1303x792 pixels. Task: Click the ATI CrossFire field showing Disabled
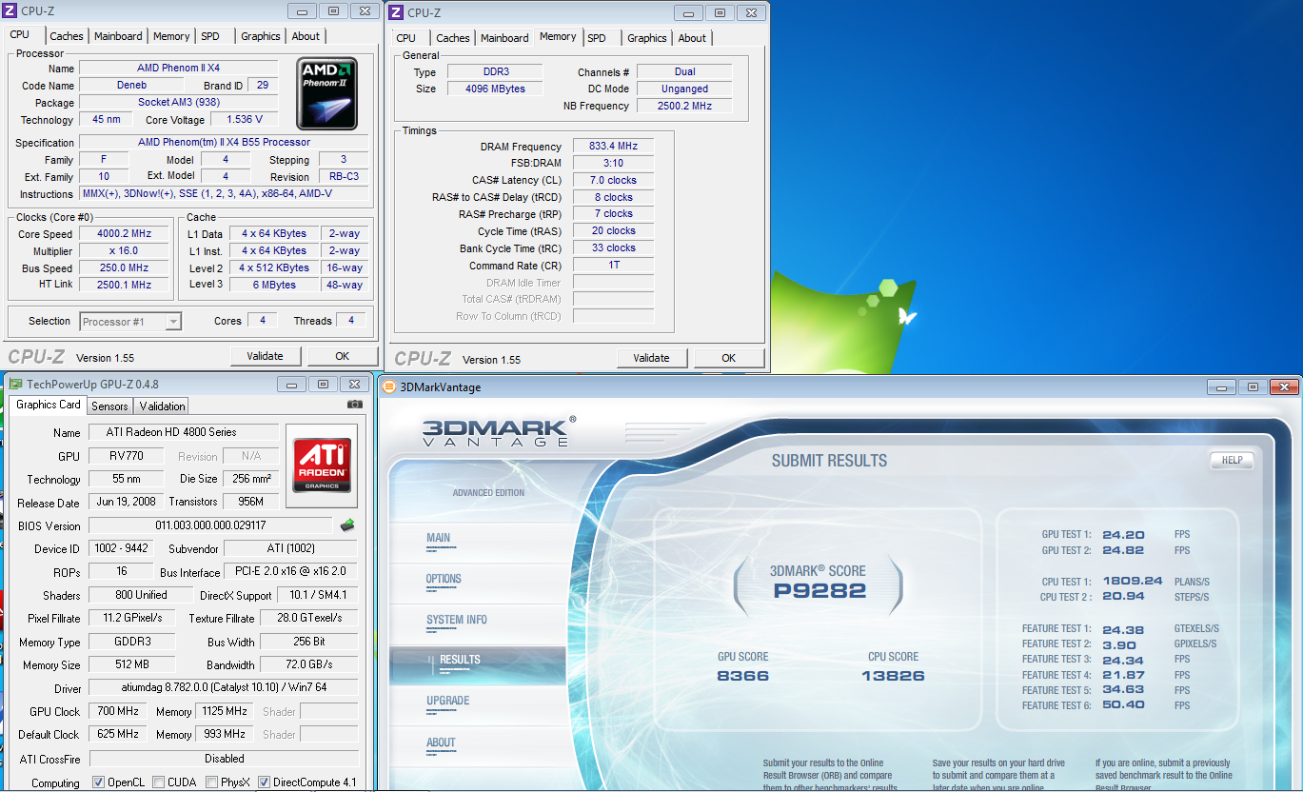[224, 759]
